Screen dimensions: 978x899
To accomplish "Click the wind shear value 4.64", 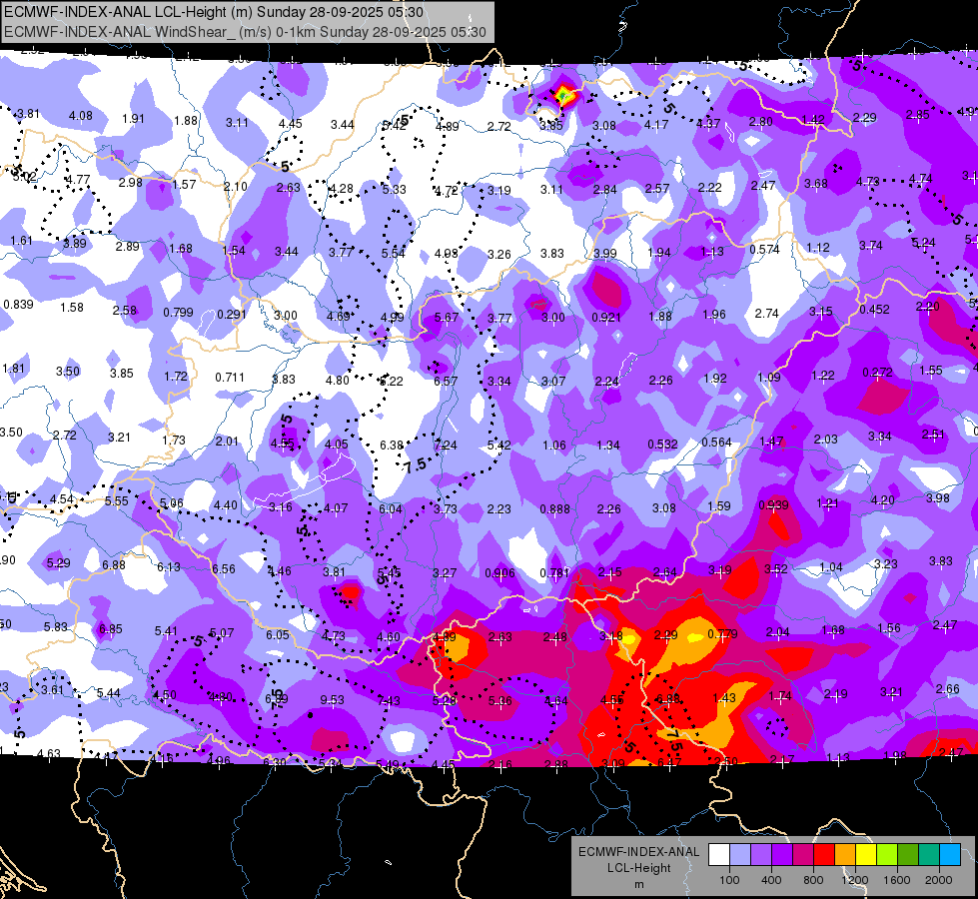I will pos(555,700).
